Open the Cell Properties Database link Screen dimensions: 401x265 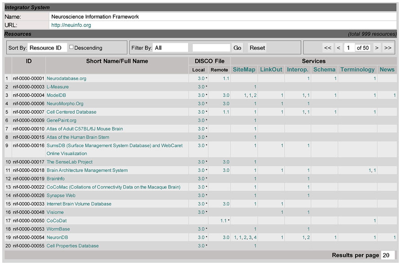coord(73,246)
